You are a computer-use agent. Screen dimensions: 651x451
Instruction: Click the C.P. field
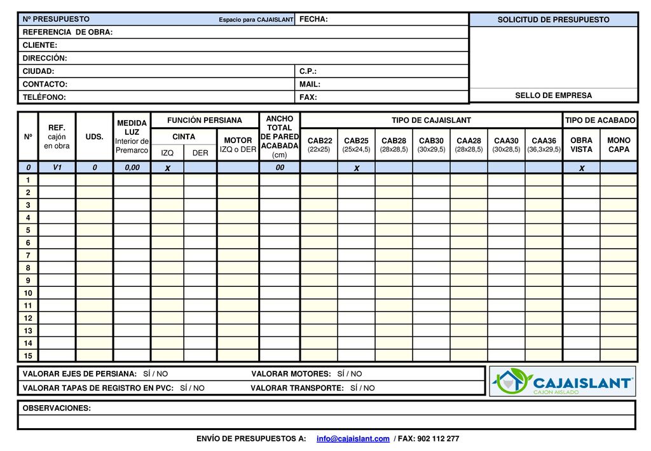(x=381, y=71)
